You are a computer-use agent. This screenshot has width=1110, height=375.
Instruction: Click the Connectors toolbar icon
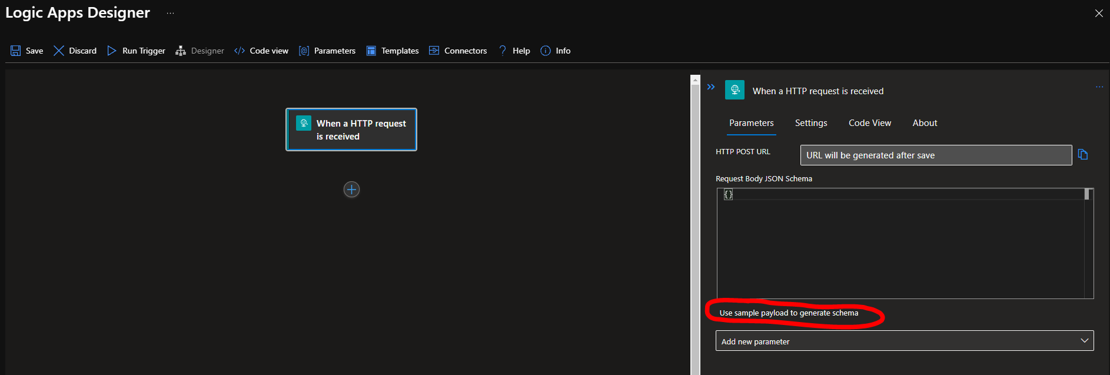(x=434, y=51)
